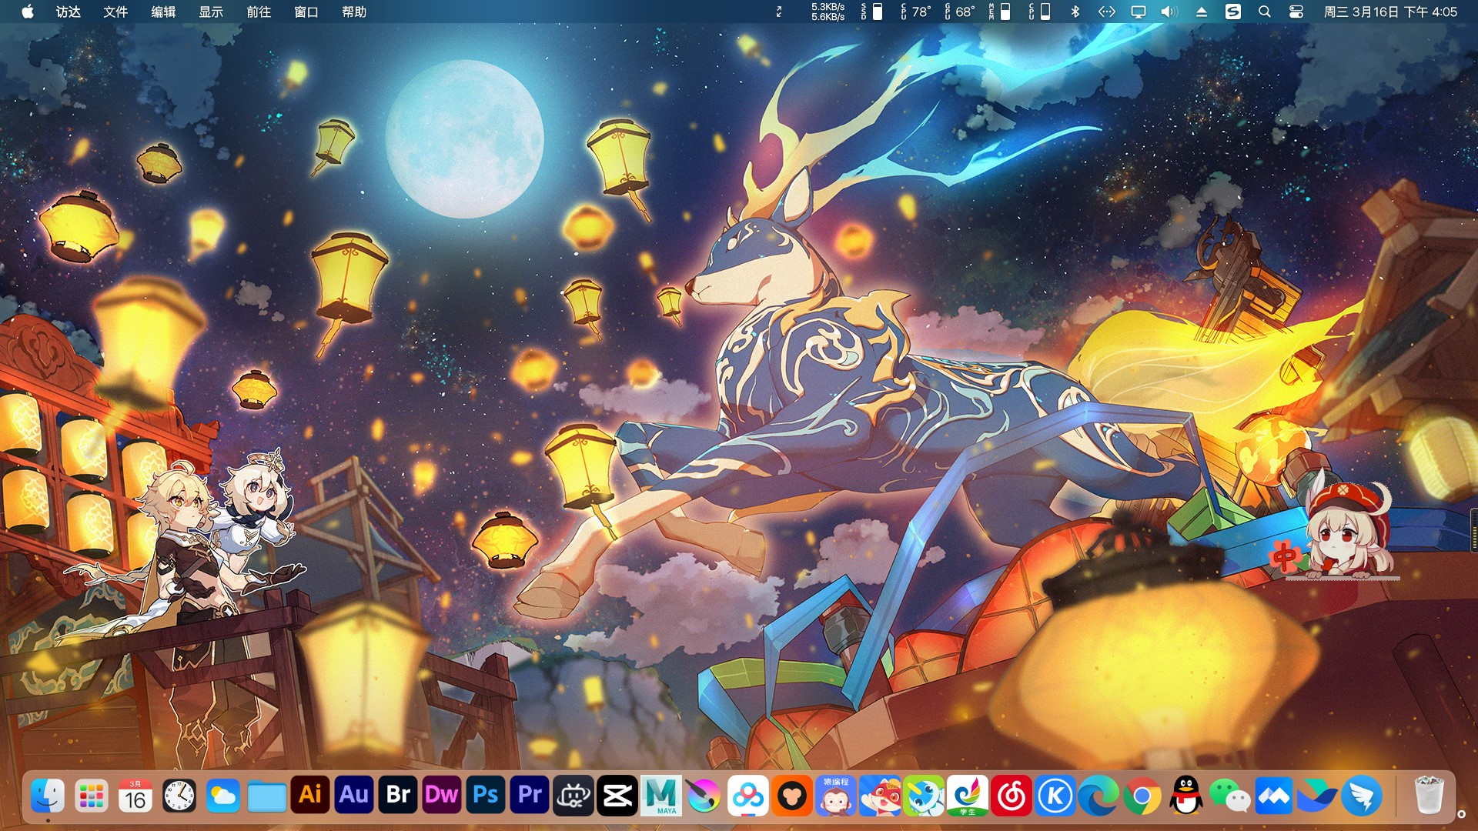Open the 访达 menu
This screenshot has height=831, width=1478.
click(x=69, y=12)
